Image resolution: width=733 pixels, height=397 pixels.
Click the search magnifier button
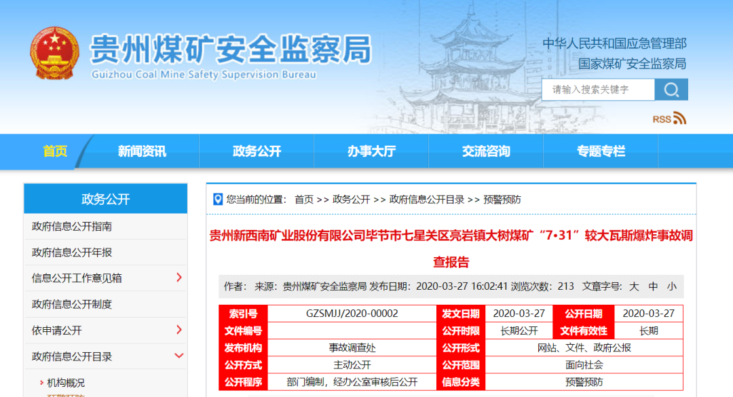click(671, 90)
